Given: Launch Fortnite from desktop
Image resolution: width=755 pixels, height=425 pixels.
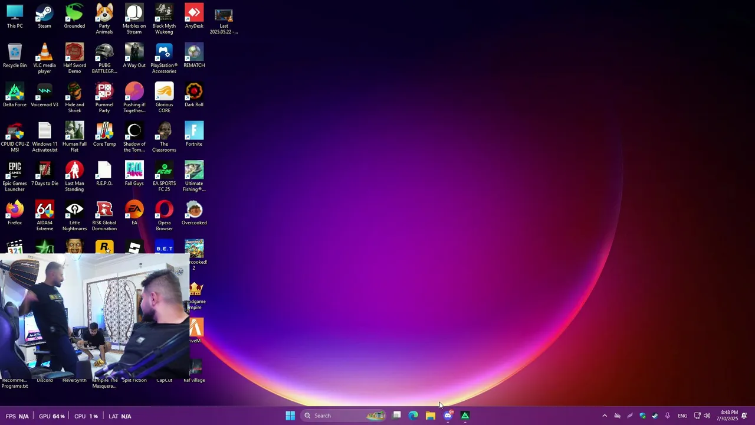Looking at the screenshot, I should (x=194, y=135).
